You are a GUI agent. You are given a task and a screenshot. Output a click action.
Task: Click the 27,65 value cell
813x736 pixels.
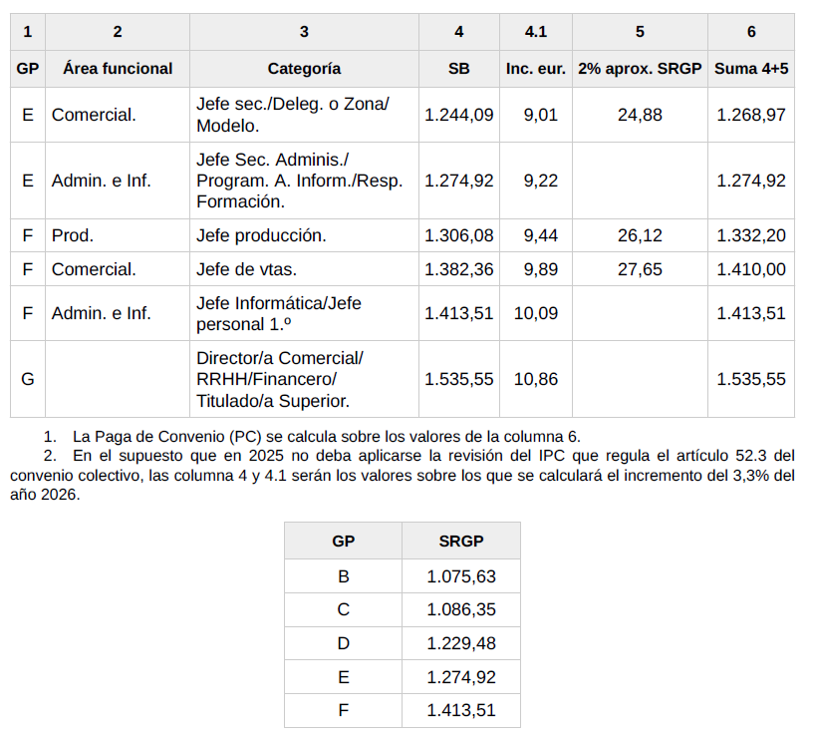coord(640,269)
